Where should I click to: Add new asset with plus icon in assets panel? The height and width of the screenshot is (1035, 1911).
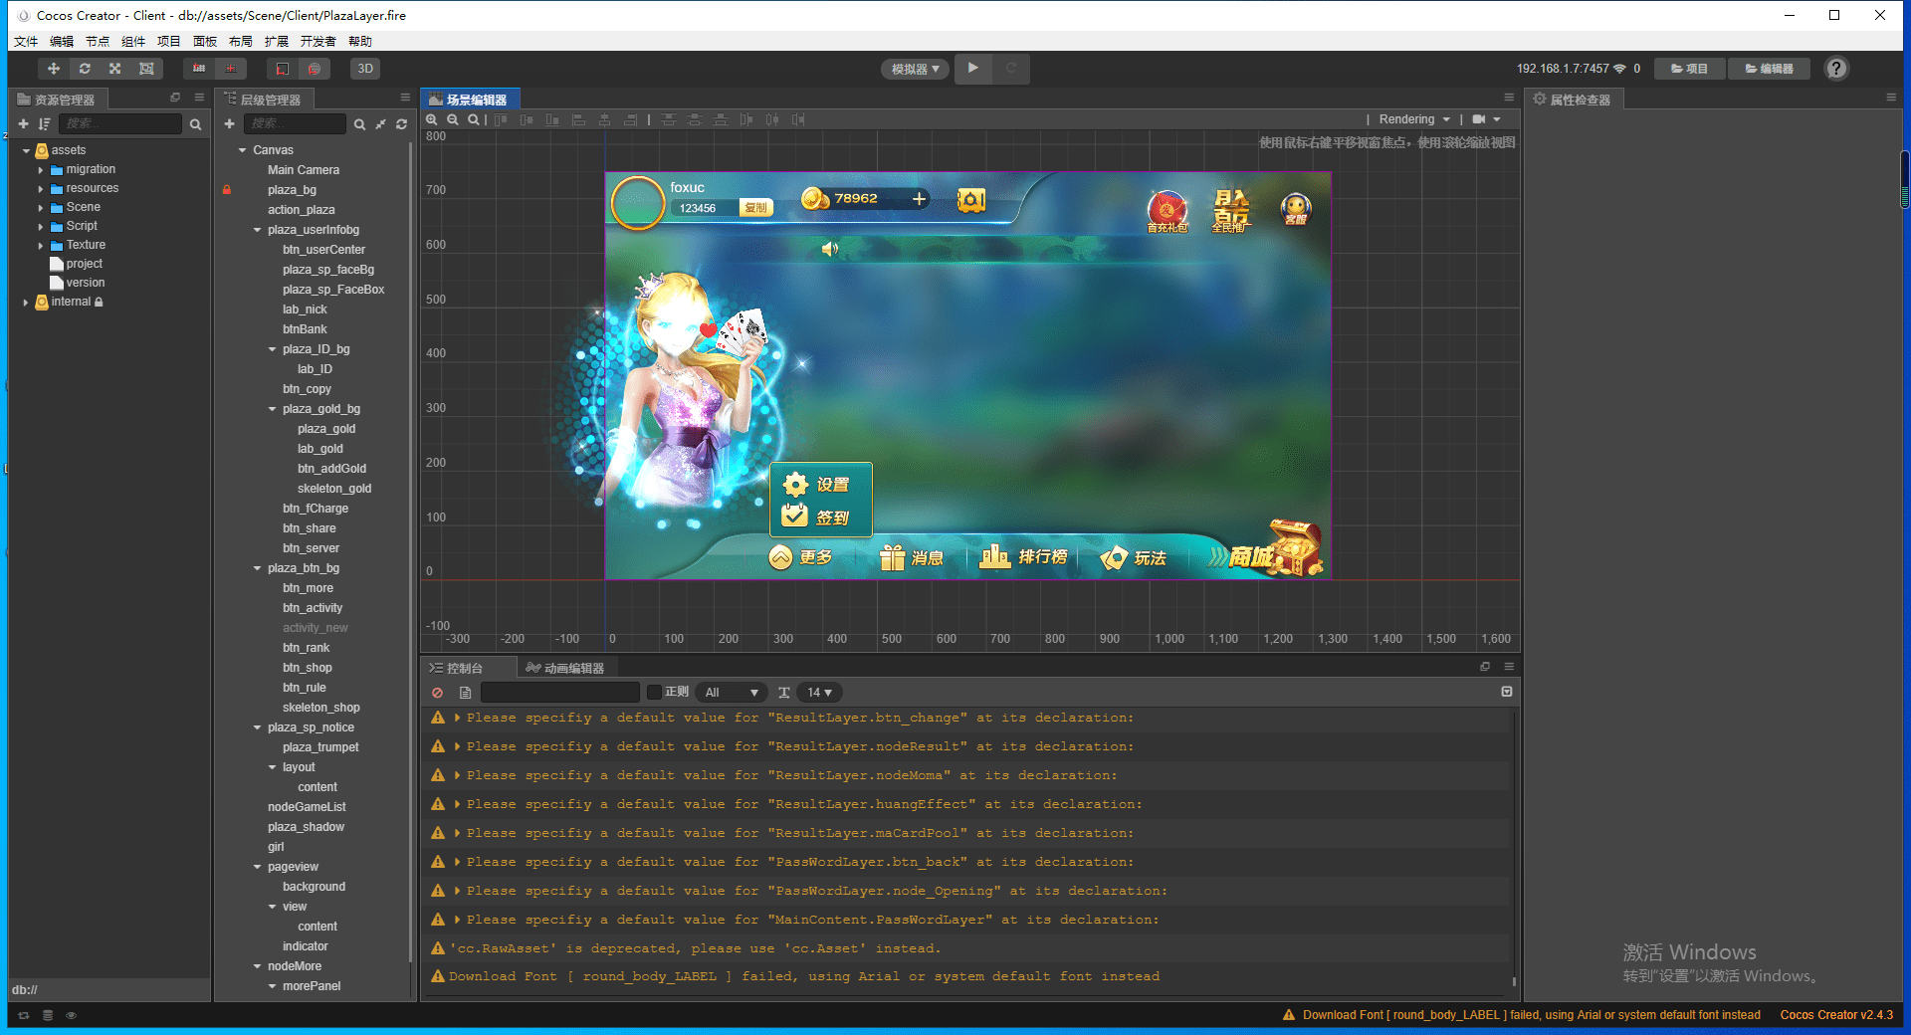[23, 124]
